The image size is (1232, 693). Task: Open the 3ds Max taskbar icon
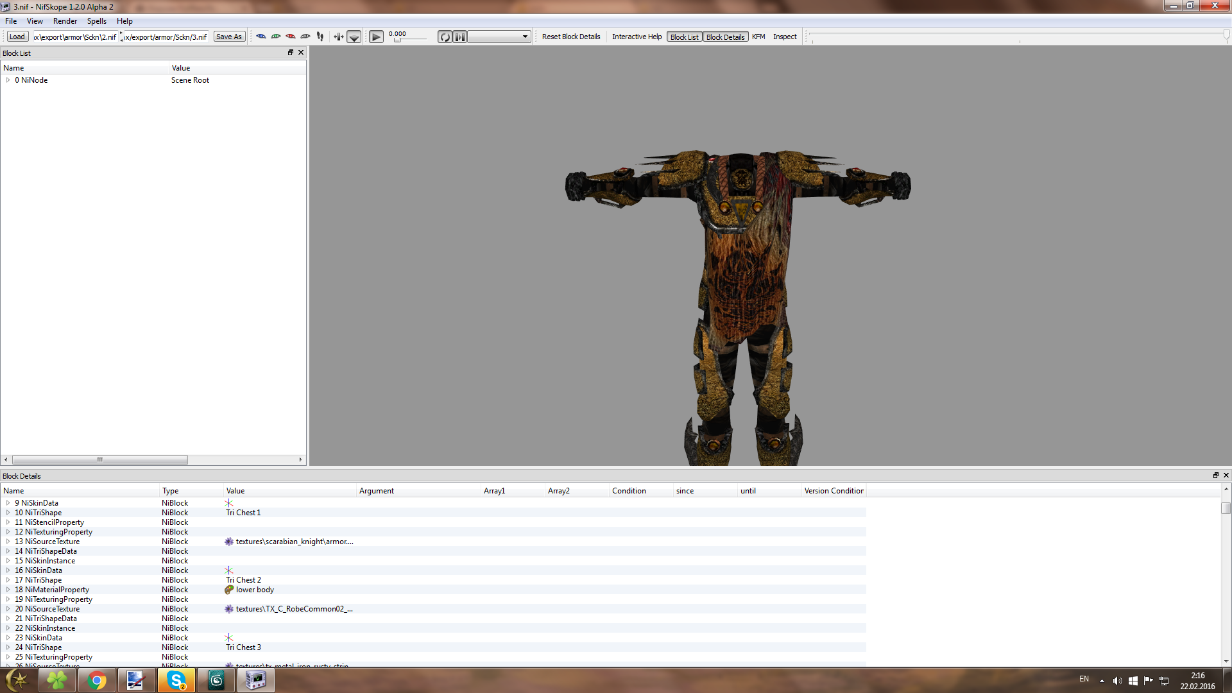click(216, 680)
